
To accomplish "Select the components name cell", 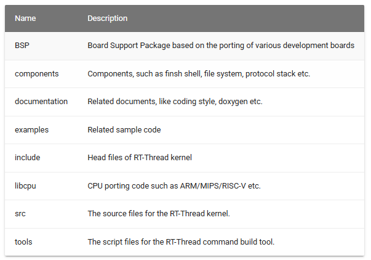I will point(36,74).
